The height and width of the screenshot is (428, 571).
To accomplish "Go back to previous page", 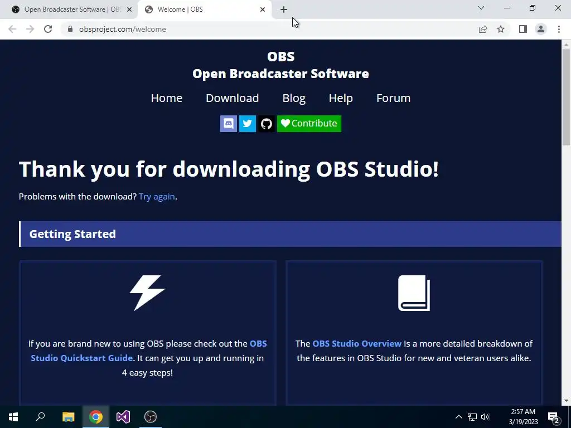I will (12, 29).
